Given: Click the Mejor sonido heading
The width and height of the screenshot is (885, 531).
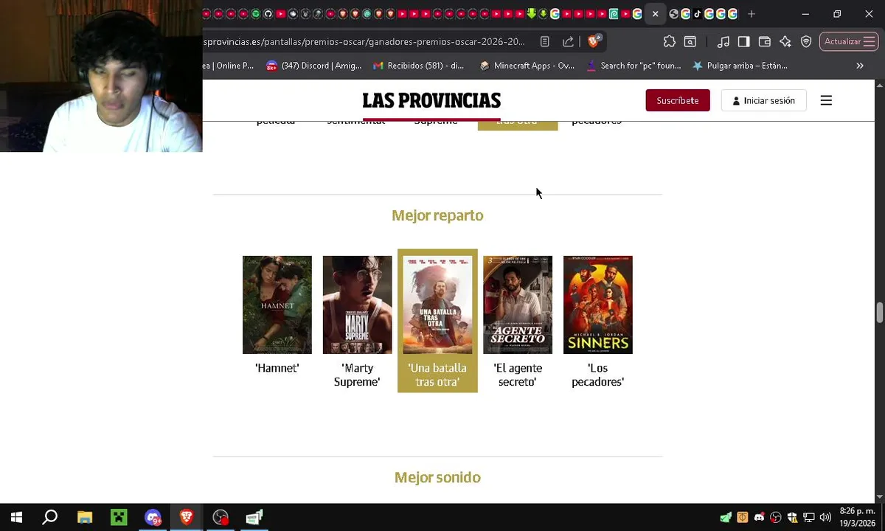Looking at the screenshot, I should pyautogui.click(x=437, y=478).
